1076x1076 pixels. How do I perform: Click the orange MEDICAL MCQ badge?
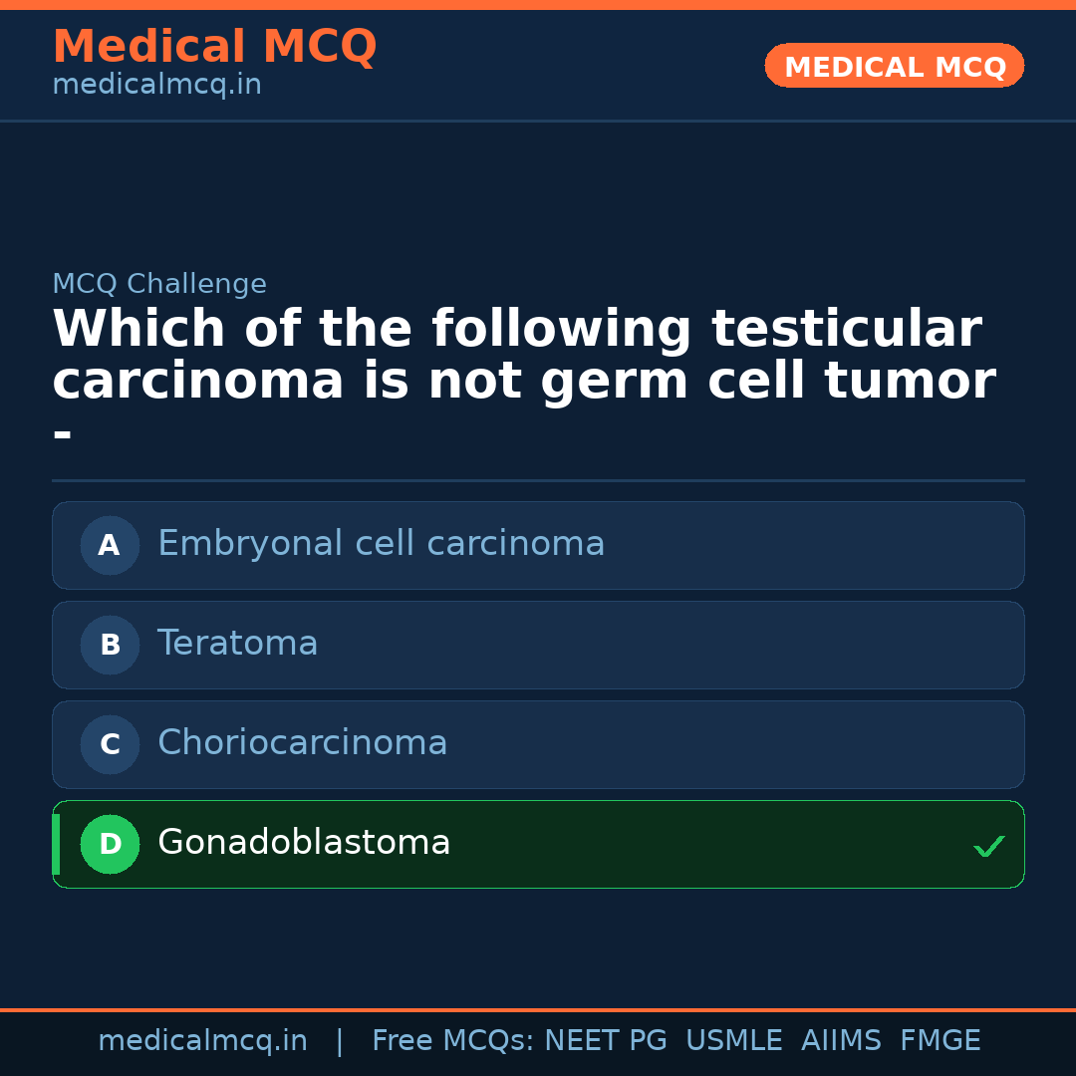(894, 66)
